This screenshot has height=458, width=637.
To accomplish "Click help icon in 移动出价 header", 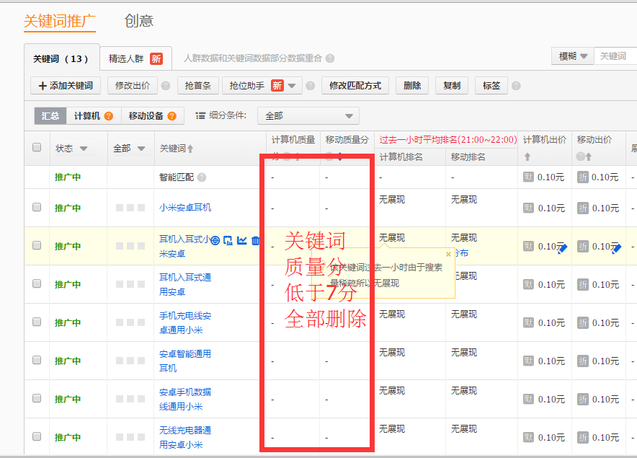I will coord(581,157).
